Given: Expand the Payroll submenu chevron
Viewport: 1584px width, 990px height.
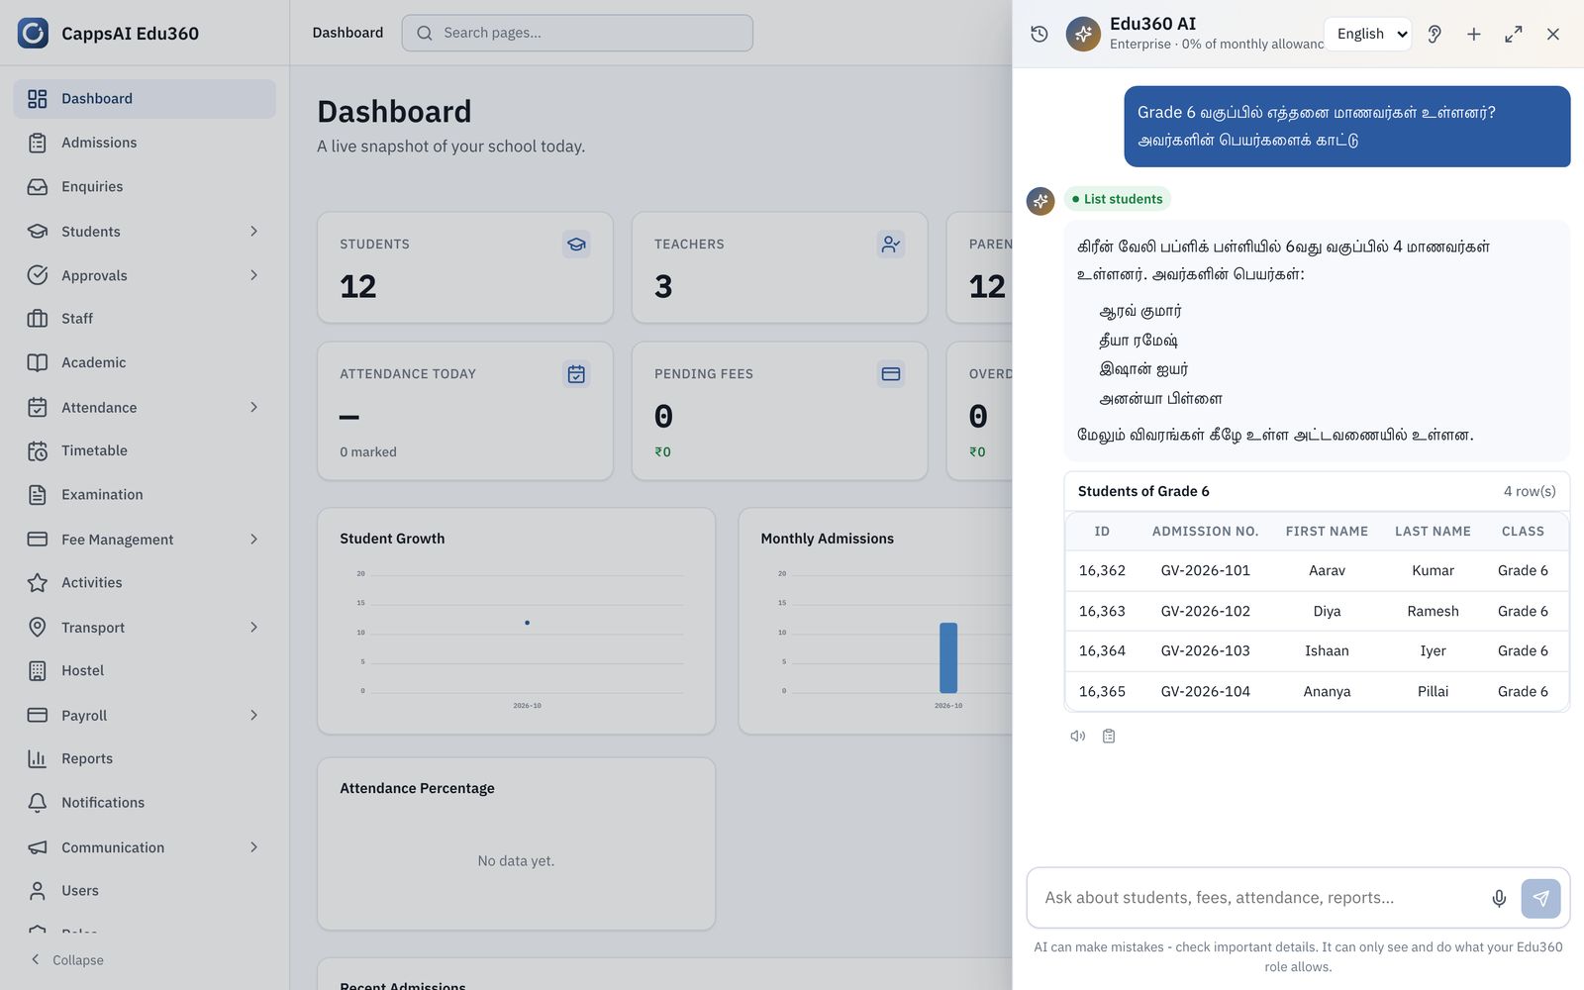Looking at the screenshot, I should (x=253, y=715).
